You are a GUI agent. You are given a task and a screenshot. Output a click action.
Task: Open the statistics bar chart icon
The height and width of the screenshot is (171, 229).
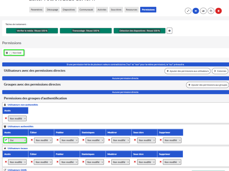tap(203, 11)
